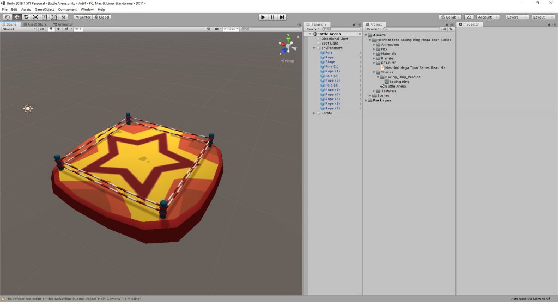Switch to the Asset Store tab
Screen dimensions: 558x302
35,24
